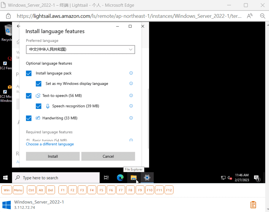Cancel the language feature installation
Screen dimensions: 269x212
click(x=108, y=156)
